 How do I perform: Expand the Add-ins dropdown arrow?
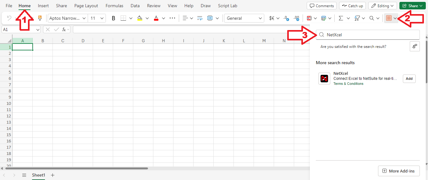tap(395, 18)
